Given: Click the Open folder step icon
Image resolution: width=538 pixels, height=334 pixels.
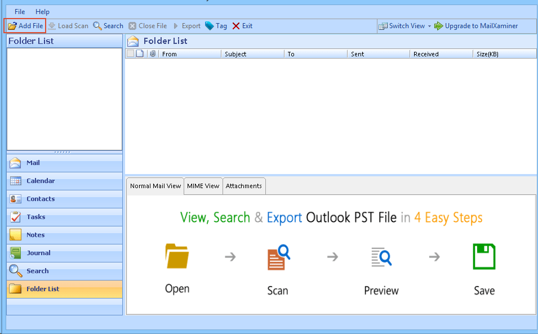Looking at the screenshot, I should click(177, 256).
